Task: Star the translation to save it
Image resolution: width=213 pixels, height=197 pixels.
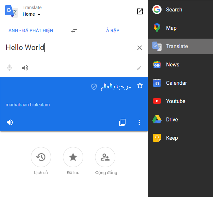Action: coord(140,86)
